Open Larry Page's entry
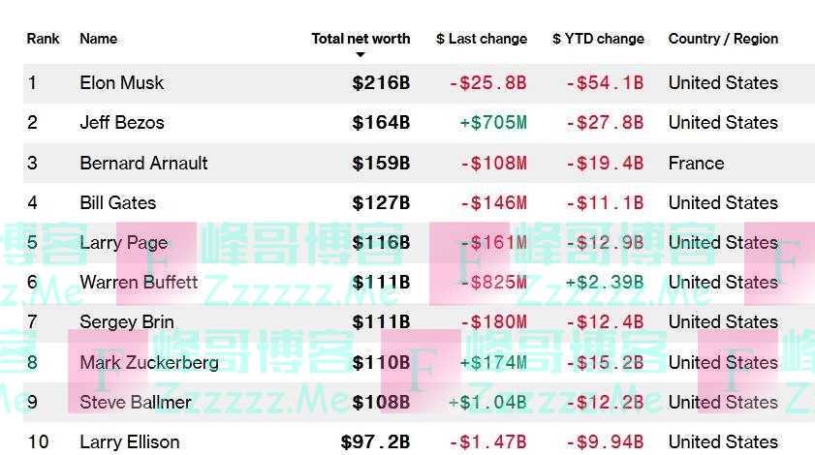 tap(123, 242)
